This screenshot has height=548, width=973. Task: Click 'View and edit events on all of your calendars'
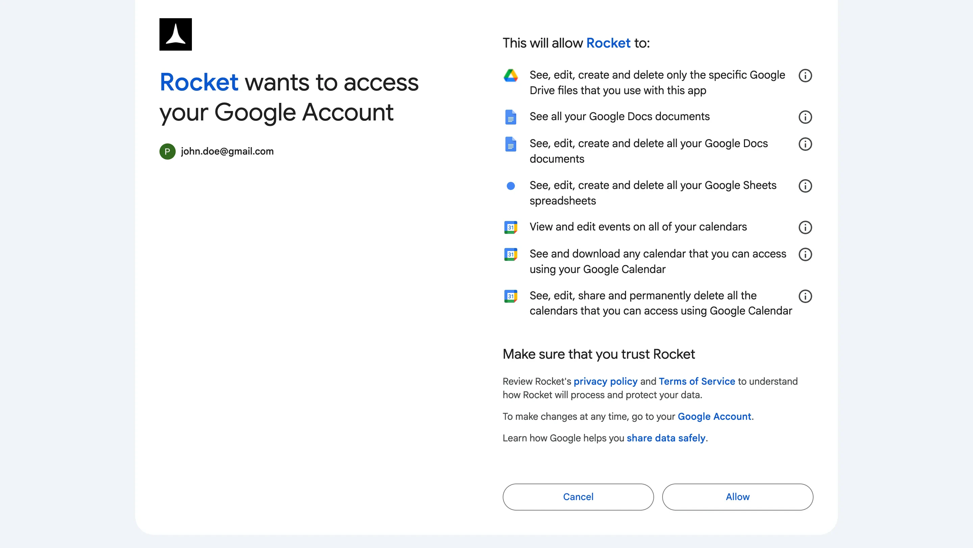click(638, 227)
